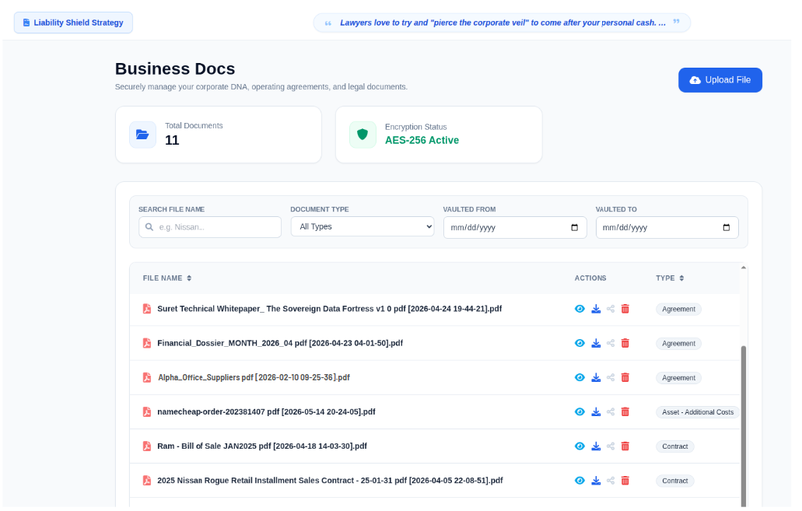View the Suret Technical Whitepaper via eye icon

tap(580, 309)
